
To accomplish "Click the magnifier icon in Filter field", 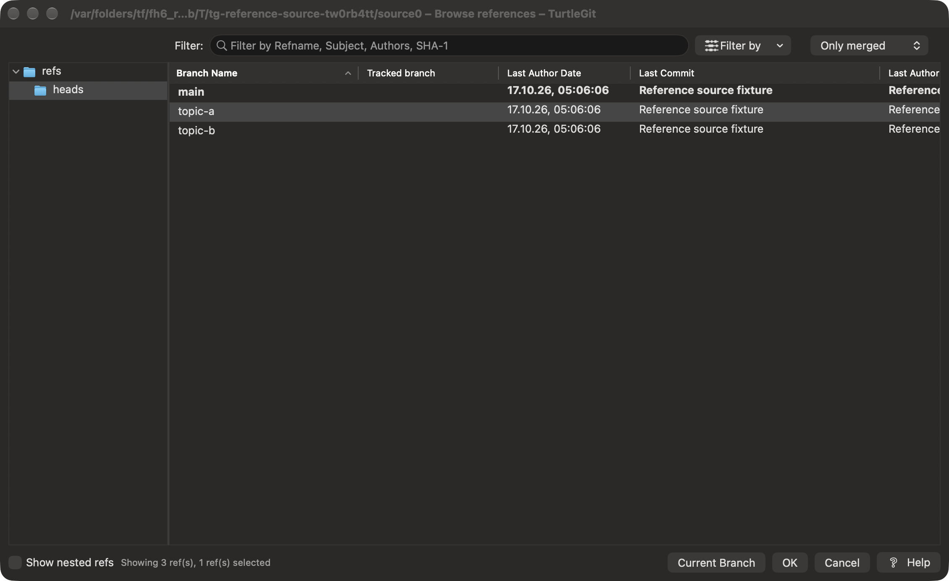I will [x=221, y=45].
